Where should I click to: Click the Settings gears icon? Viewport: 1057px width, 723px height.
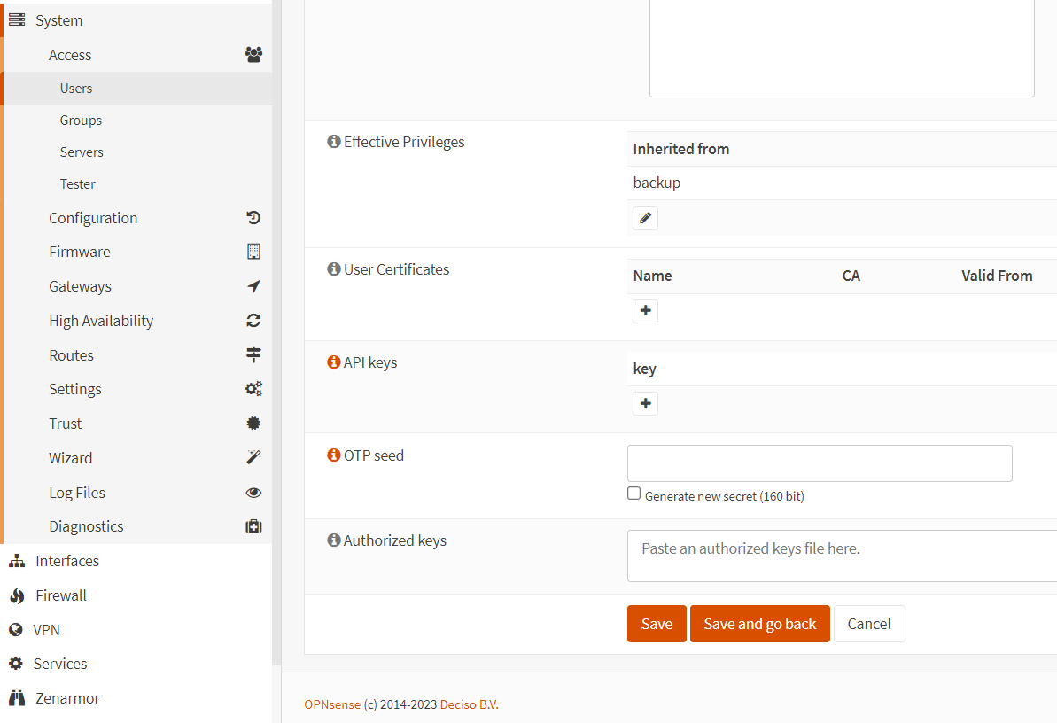[x=253, y=389]
